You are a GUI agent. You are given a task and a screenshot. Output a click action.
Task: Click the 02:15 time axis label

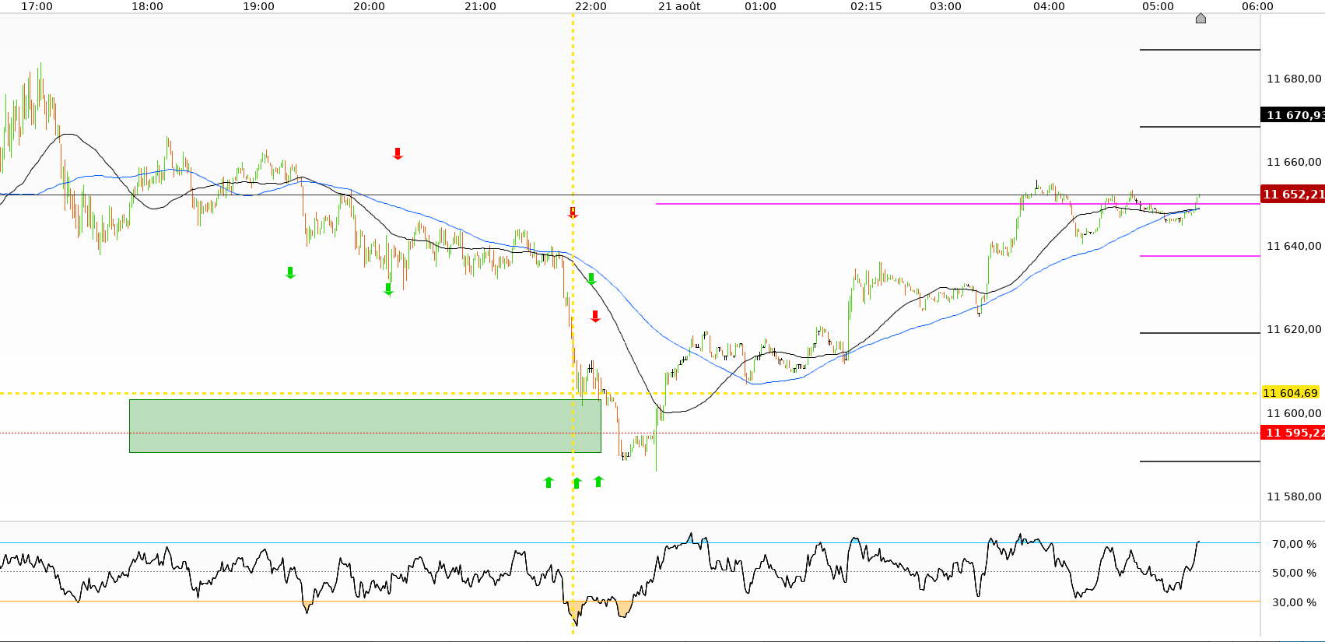tap(866, 6)
